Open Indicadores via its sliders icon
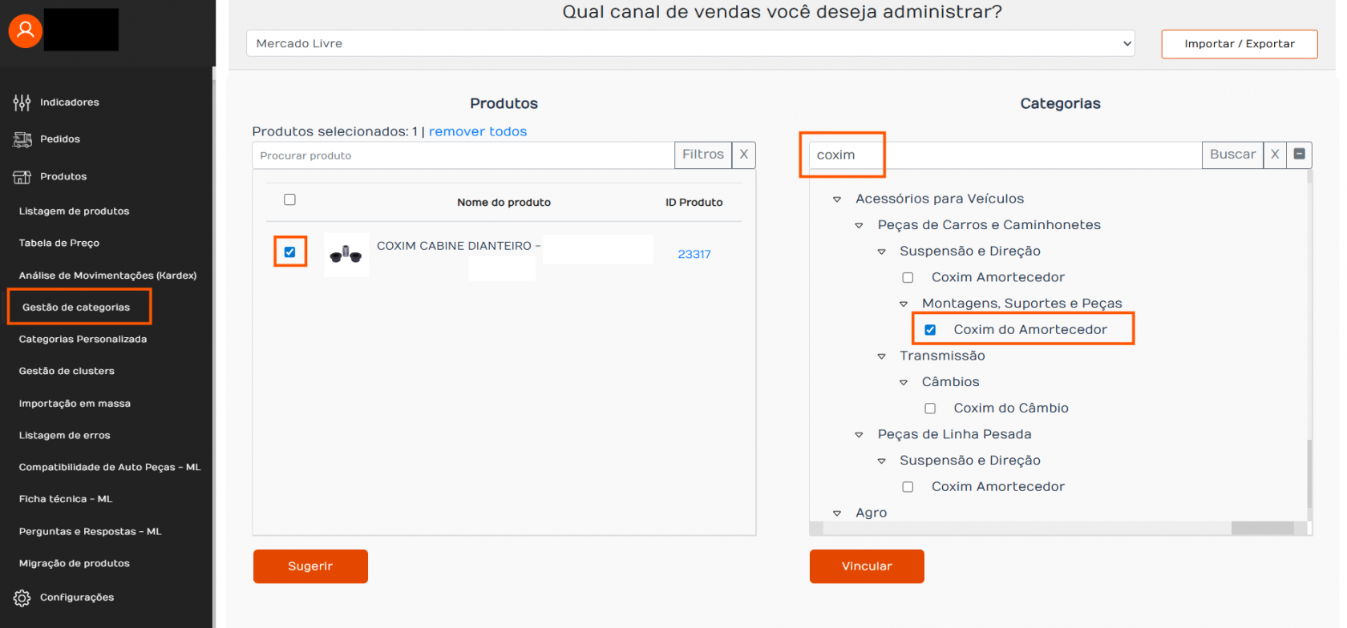The width and height of the screenshot is (1347, 628). pyautogui.click(x=22, y=103)
